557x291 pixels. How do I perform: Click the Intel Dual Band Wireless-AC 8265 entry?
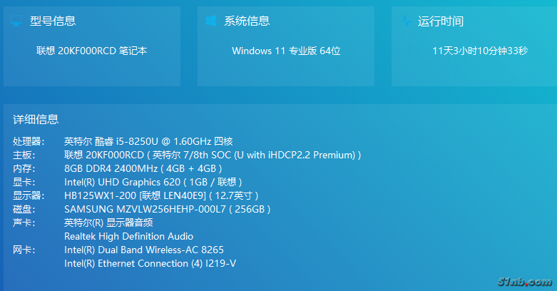(x=143, y=250)
